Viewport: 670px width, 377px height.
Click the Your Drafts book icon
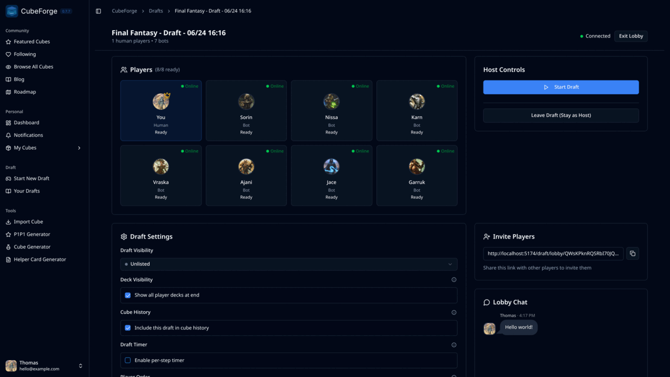coord(8,191)
